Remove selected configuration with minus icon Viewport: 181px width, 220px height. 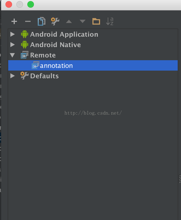[28, 21]
